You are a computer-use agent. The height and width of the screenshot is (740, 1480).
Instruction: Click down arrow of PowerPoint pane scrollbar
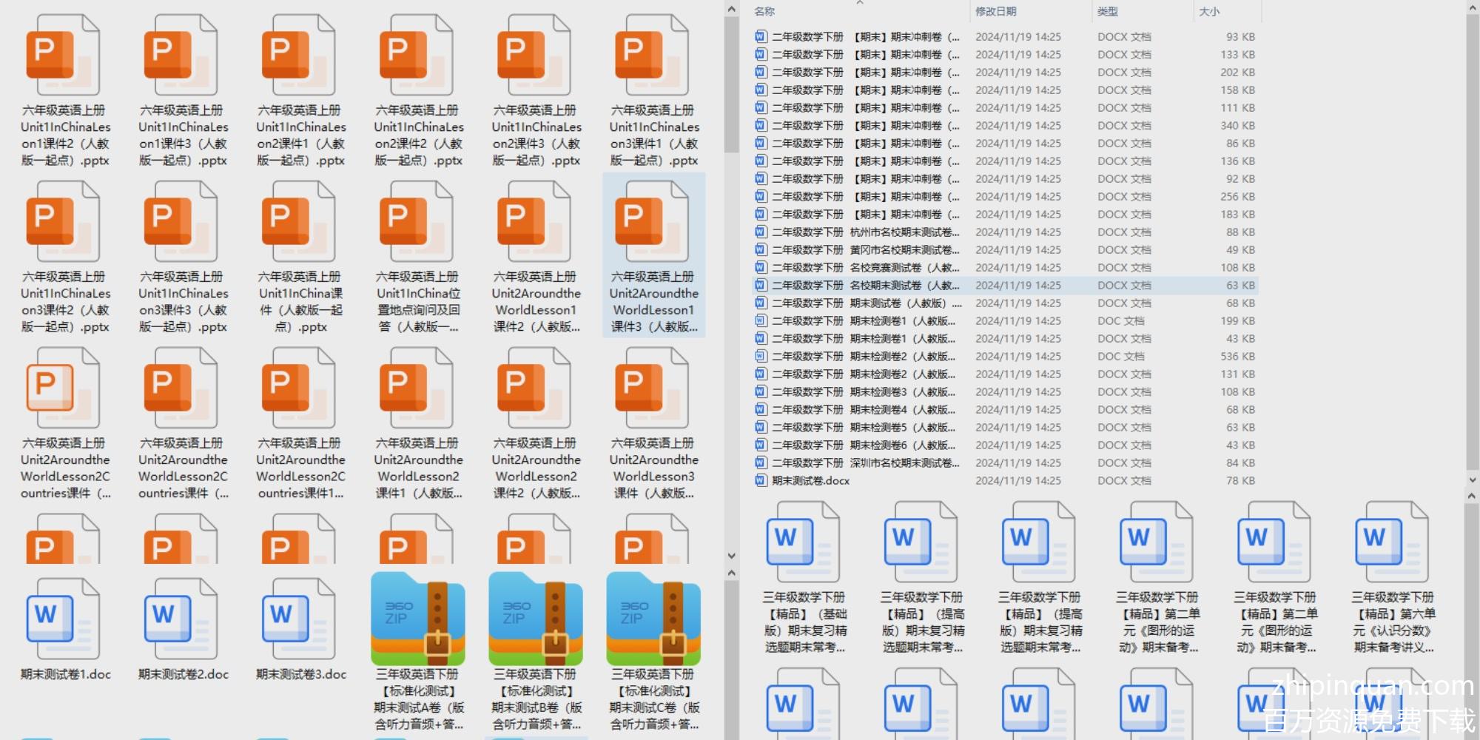click(731, 556)
